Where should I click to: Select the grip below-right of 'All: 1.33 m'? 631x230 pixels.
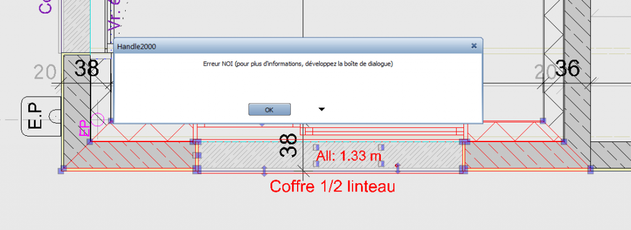pyautogui.click(x=381, y=164)
